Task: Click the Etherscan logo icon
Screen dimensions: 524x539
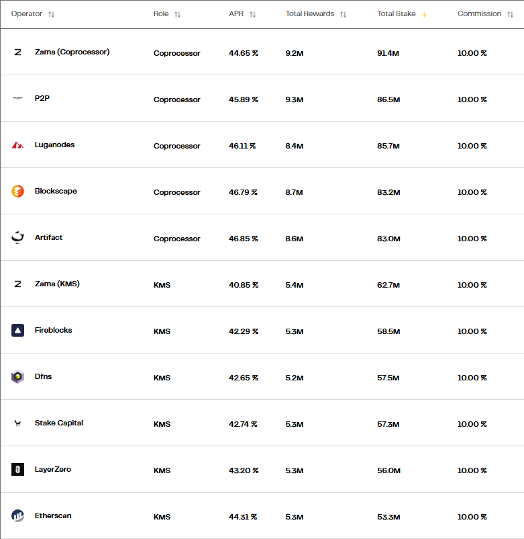Action: pos(17,515)
